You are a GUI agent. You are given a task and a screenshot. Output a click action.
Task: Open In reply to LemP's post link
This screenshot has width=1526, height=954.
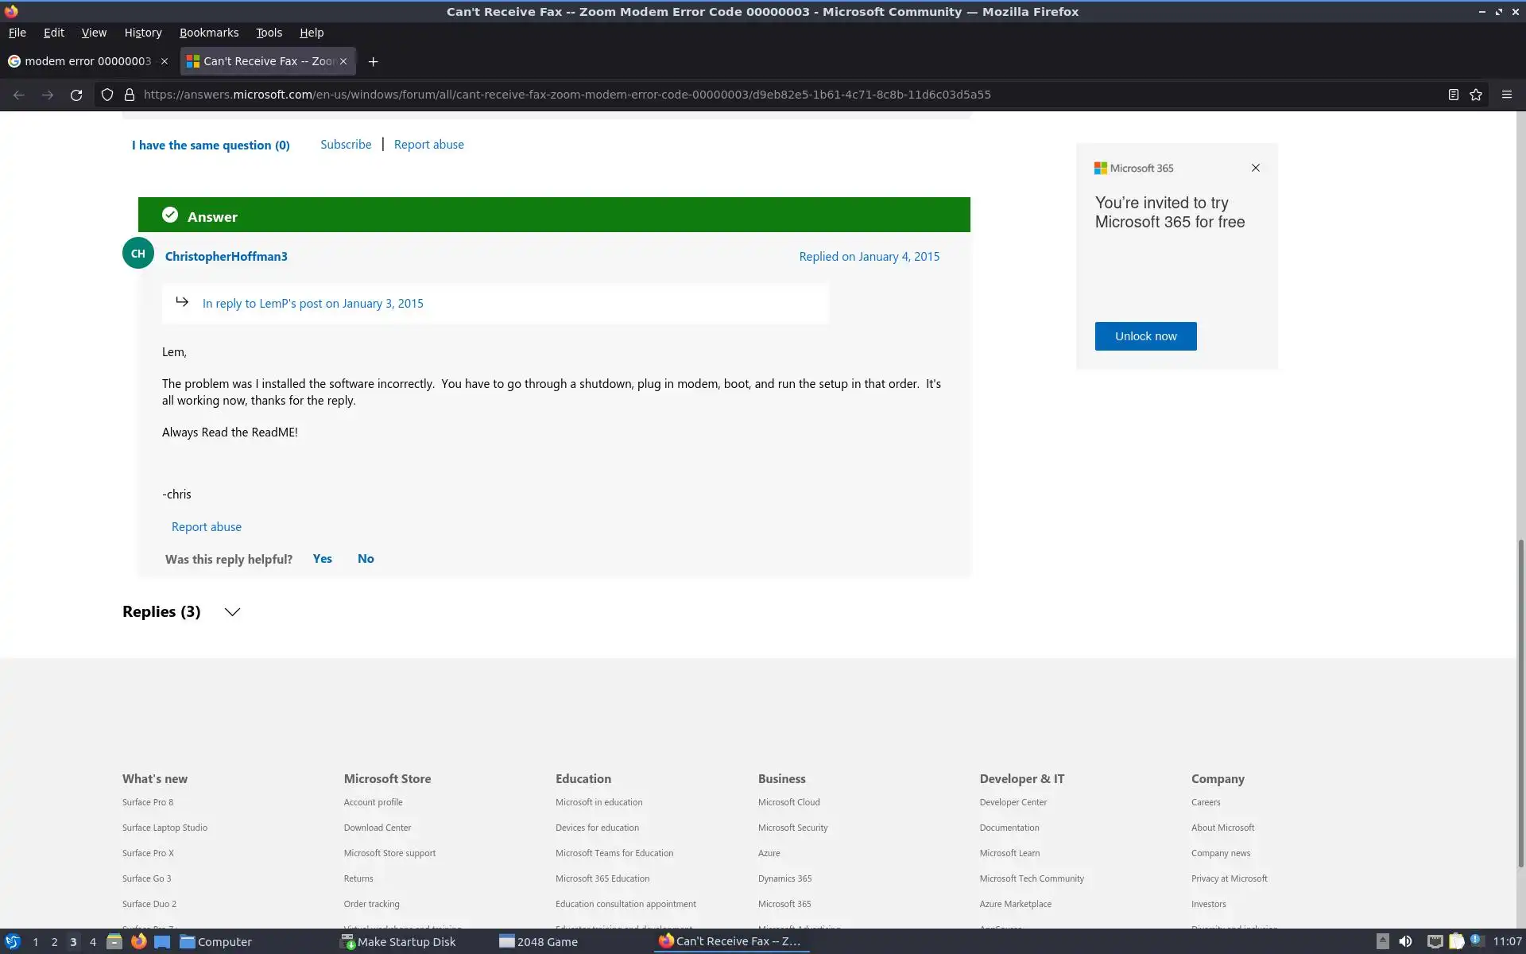click(312, 304)
